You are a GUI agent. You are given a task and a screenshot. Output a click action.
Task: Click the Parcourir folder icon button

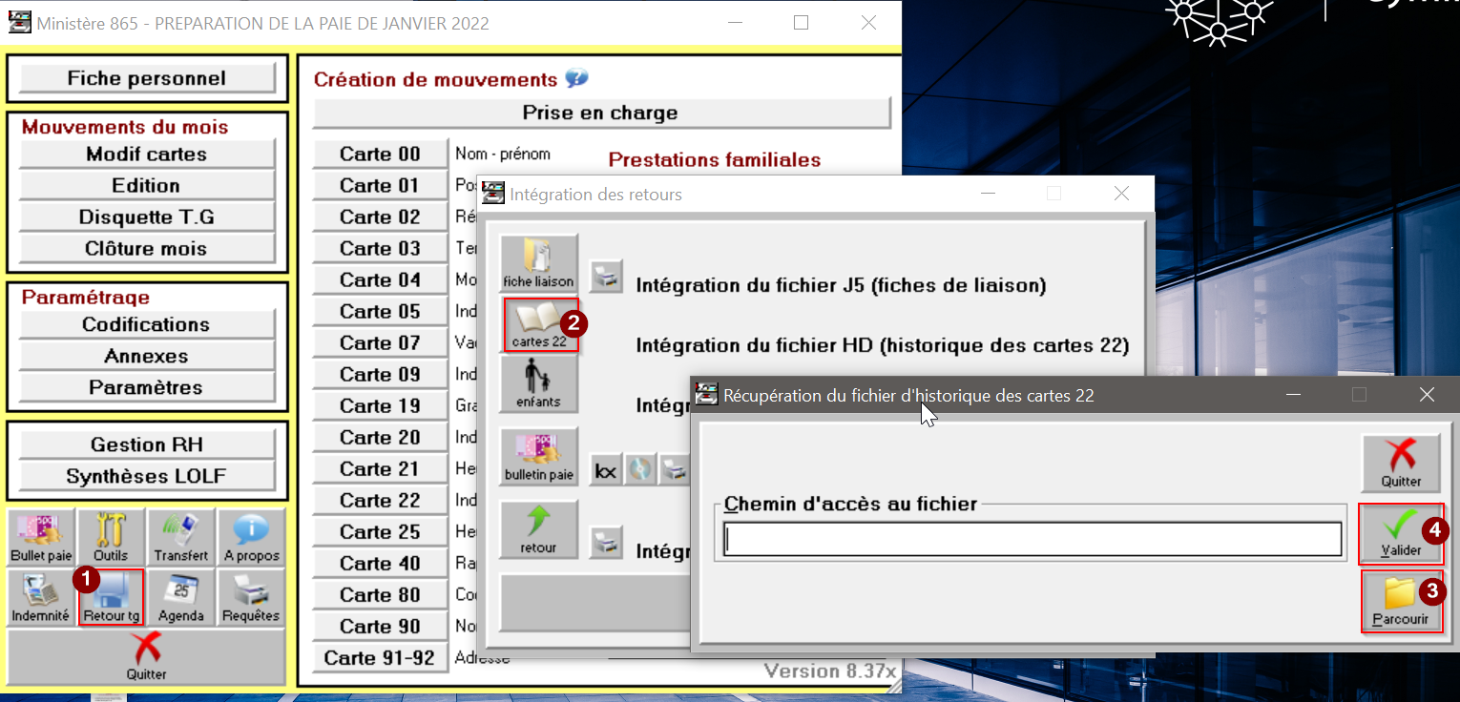1400,601
